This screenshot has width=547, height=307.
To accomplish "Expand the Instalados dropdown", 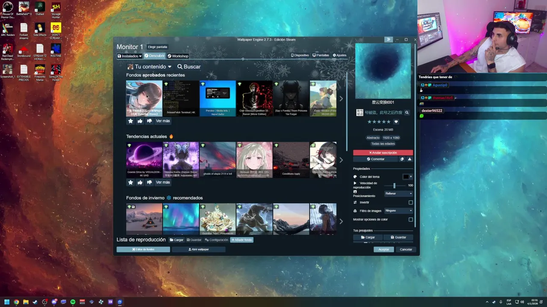I will [129, 56].
